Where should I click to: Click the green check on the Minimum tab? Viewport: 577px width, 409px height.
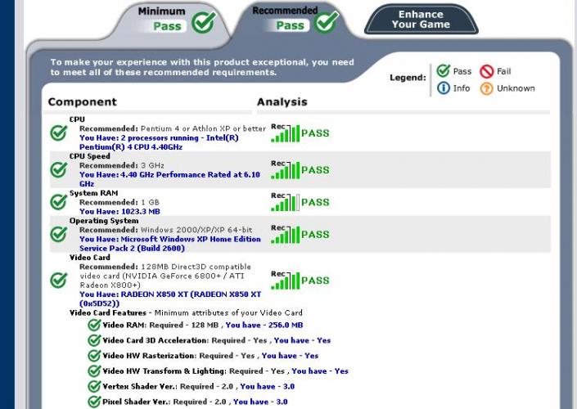(204, 22)
